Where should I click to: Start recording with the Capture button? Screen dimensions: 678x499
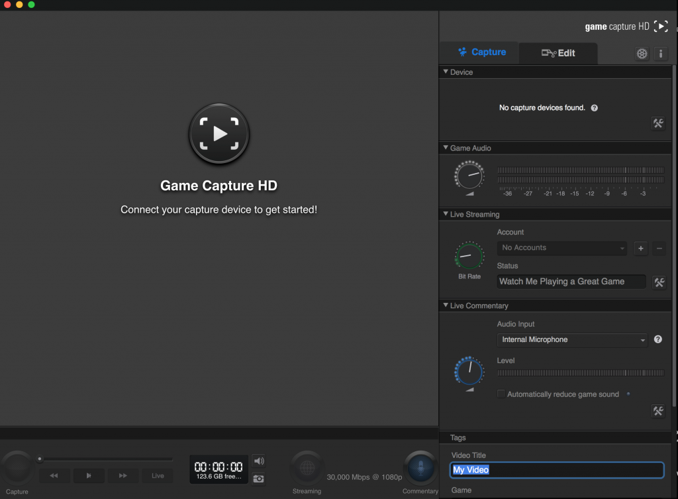[x=17, y=467]
